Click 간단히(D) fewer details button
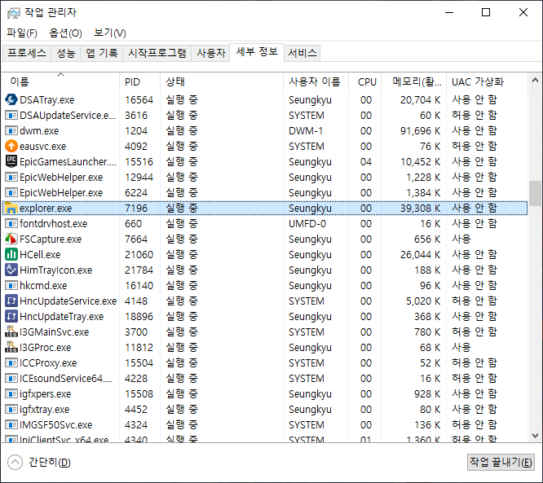This screenshot has width=543, height=483. pos(39,463)
